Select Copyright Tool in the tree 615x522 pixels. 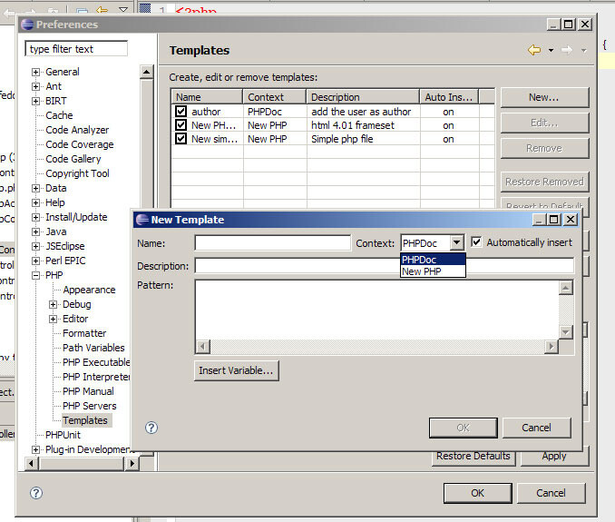pyautogui.click(x=77, y=173)
